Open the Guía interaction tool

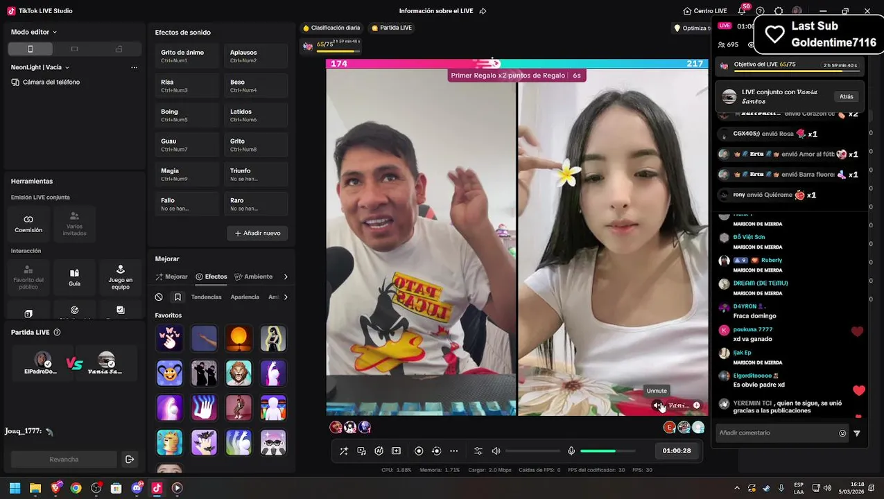tap(74, 277)
